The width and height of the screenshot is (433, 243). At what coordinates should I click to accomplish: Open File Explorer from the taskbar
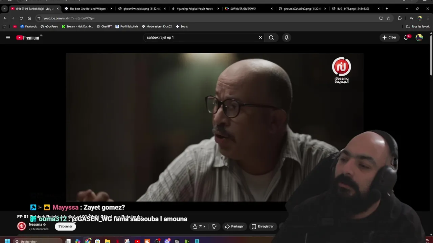click(108, 241)
